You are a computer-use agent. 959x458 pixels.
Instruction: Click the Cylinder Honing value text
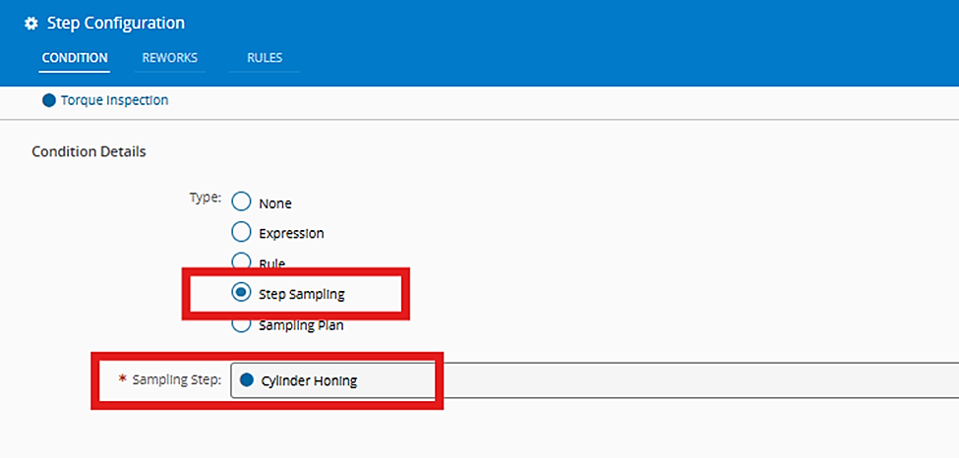click(309, 381)
